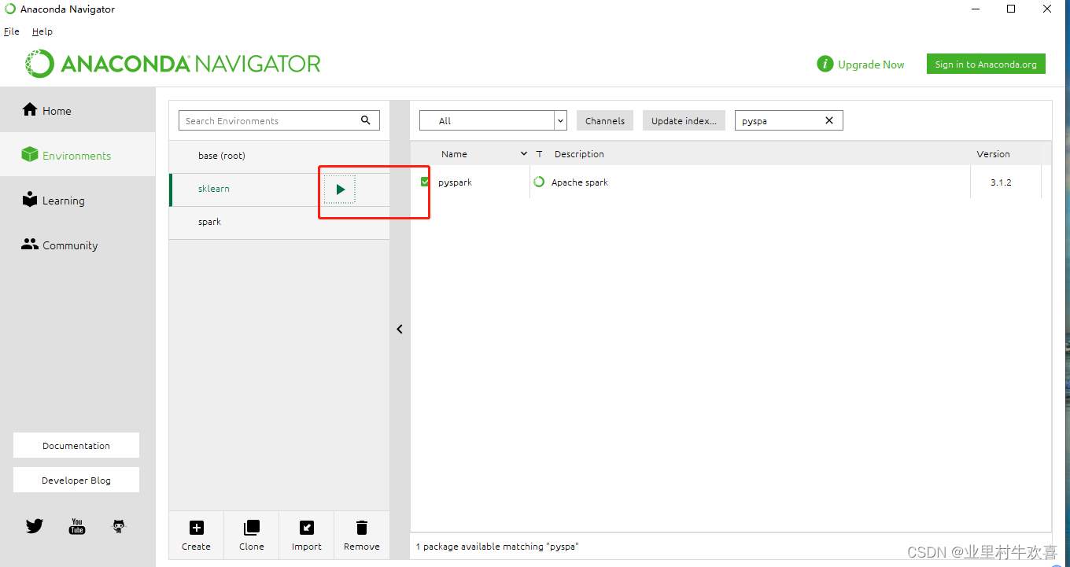Click the Import environment button
Screen dimensions: 1070x567
[x=307, y=536]
